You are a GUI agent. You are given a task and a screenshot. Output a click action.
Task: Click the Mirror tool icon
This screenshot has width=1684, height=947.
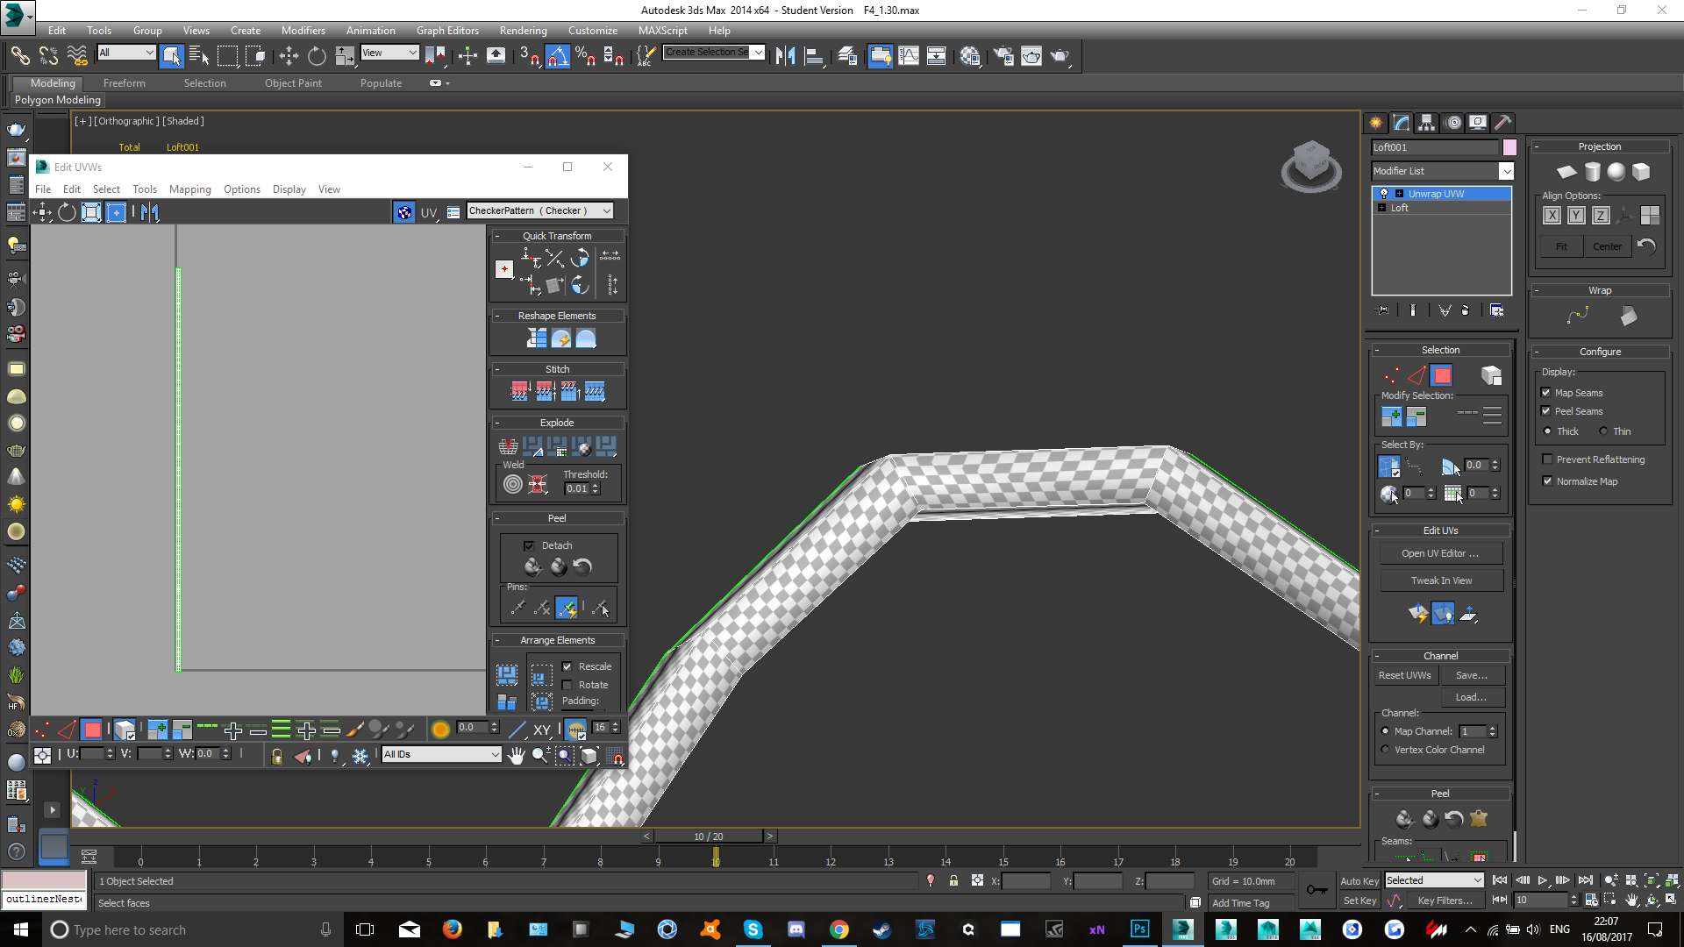tap(785, 56)
